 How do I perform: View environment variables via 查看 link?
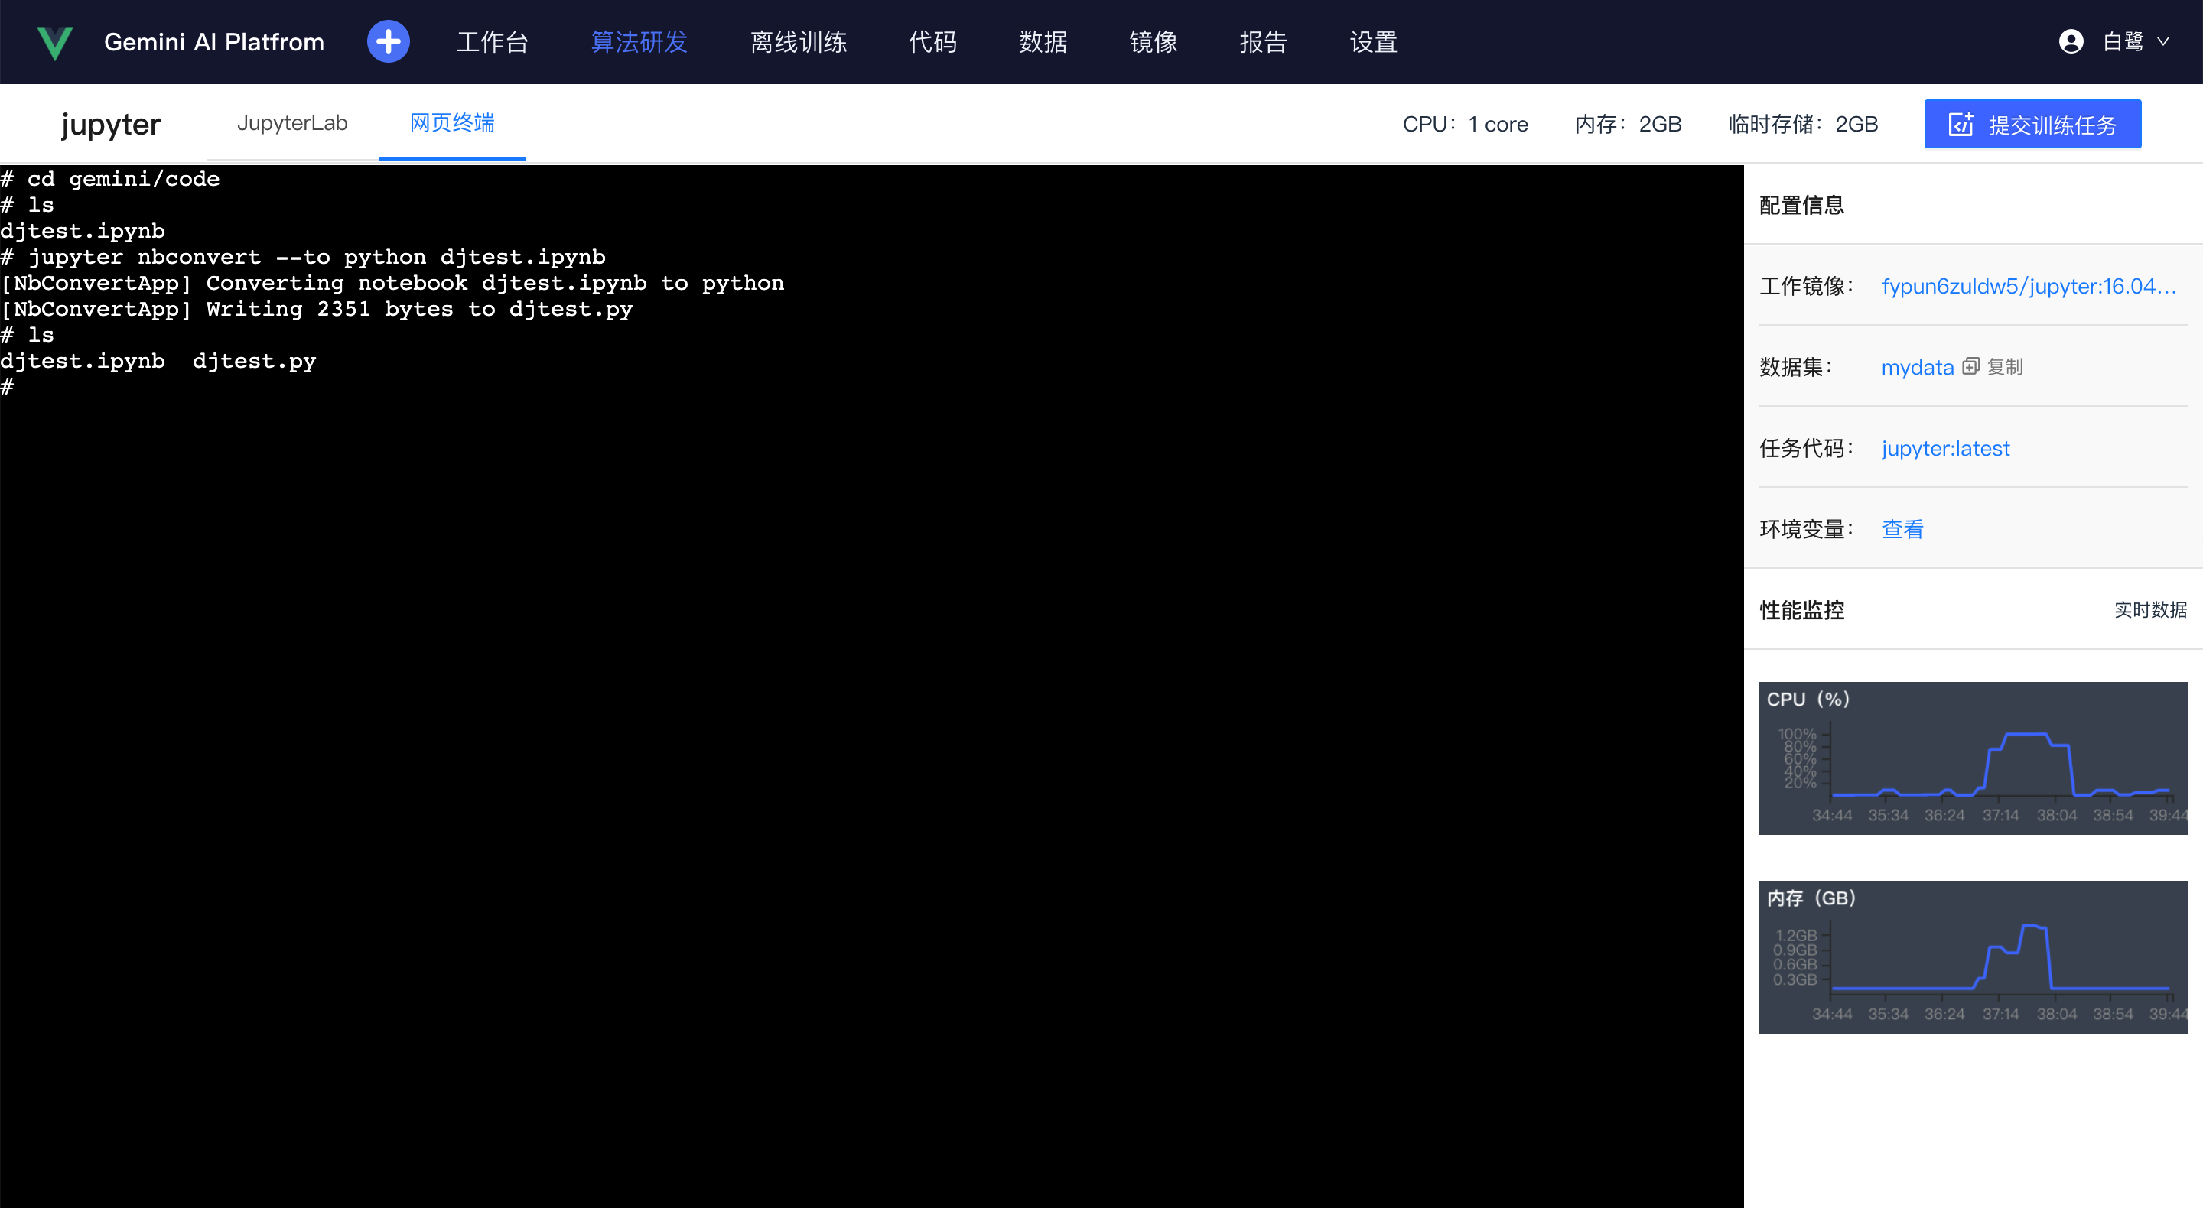(x=1902, y=528)
